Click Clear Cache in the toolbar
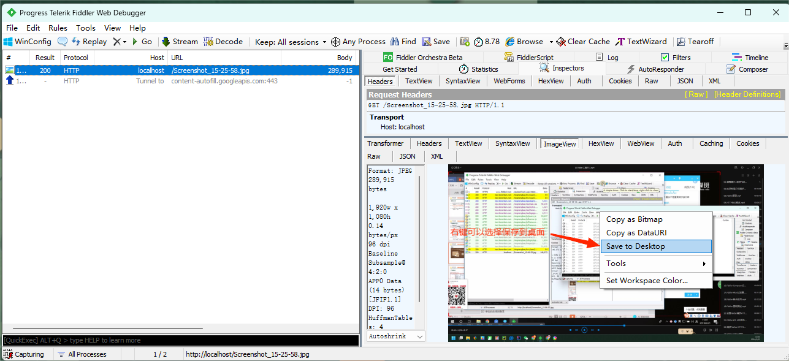 [582, 42]
